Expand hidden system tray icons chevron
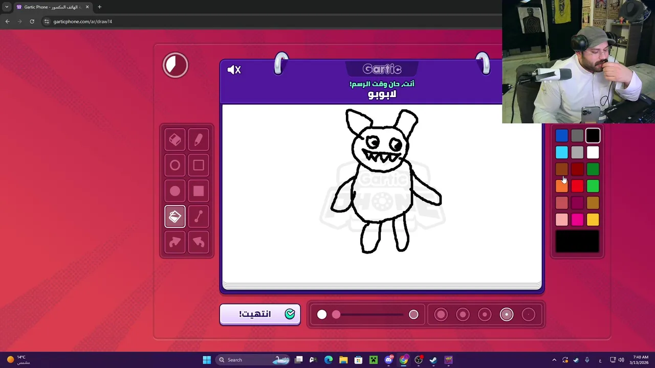The height and width of the screenshot is (368, 655). [x=554, y=360]
